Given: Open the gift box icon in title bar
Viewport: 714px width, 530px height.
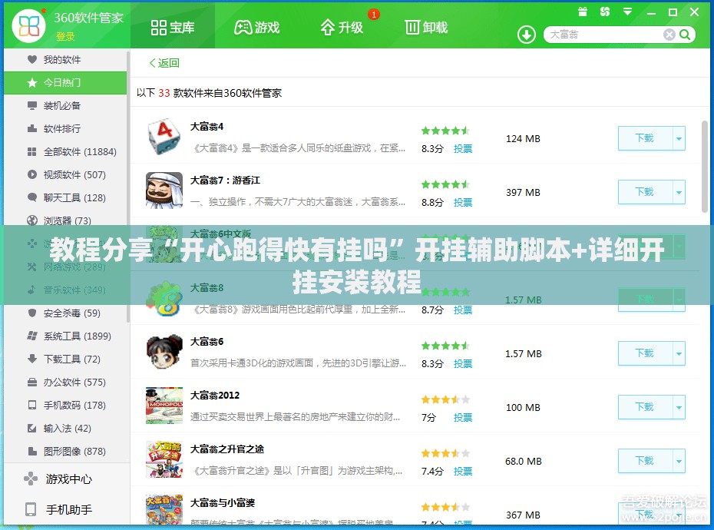Looking at the screenshot, I should 583,12.
